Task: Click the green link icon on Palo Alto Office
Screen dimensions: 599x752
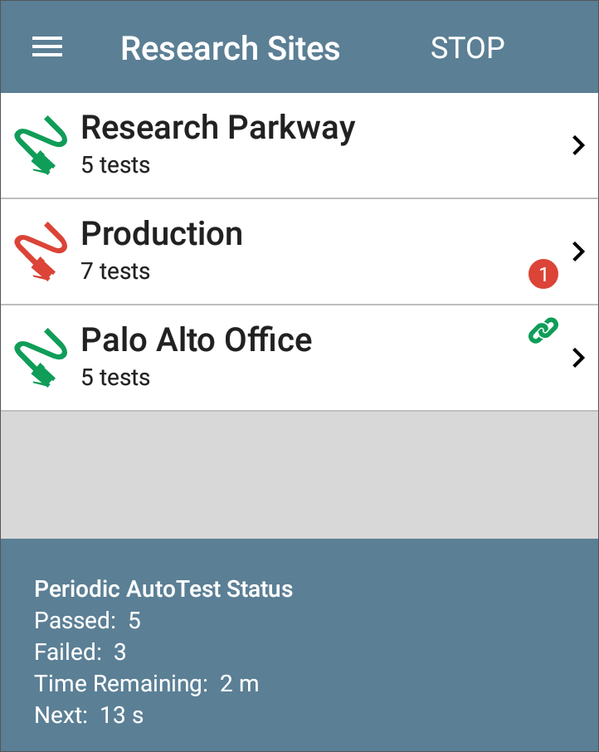Action: pos(543,330)
